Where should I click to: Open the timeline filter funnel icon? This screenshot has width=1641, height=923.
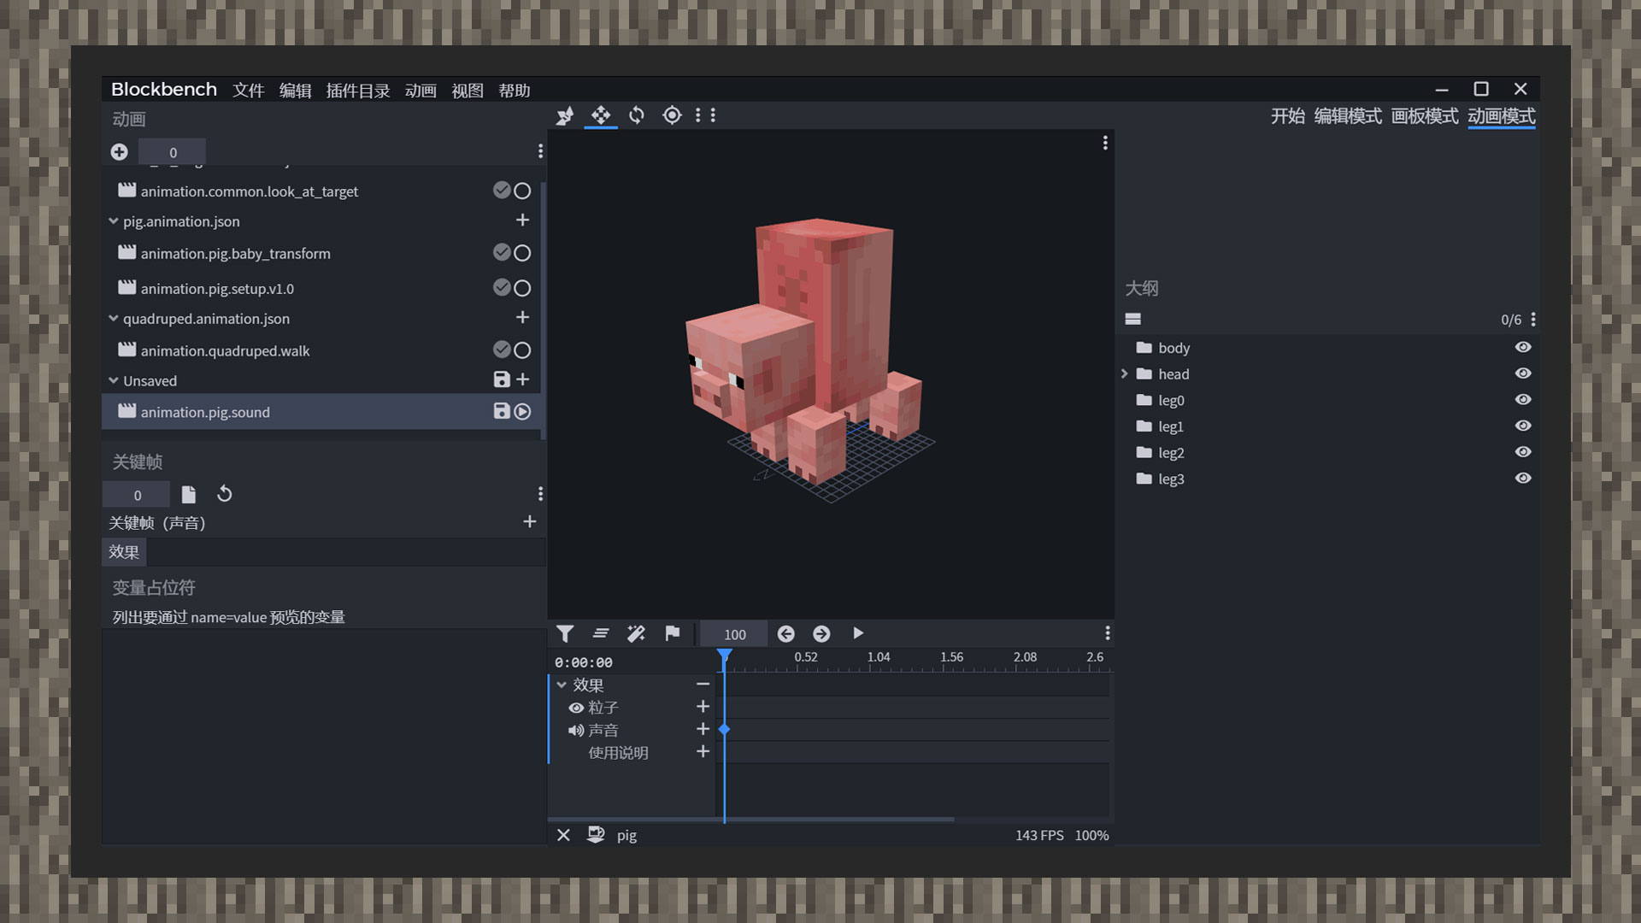(x=565, y=633)
